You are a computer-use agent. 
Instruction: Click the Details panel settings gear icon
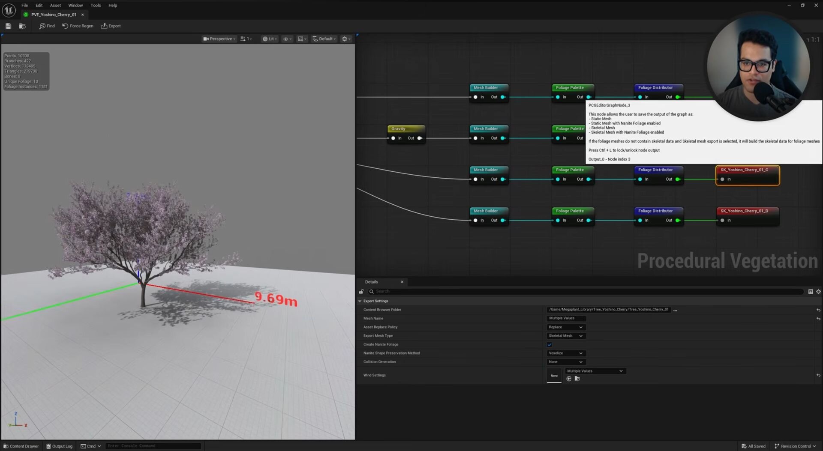coord(818,292)
